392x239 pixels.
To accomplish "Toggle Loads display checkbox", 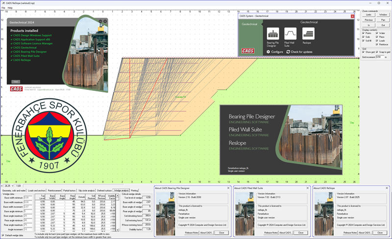I will coord(377,41).
